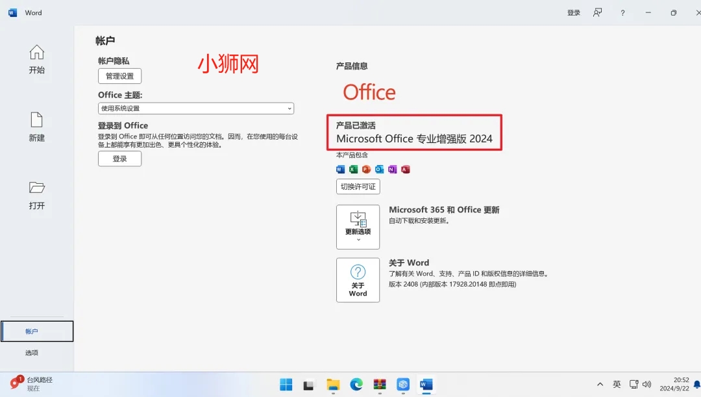The image size is (701, 397).
Task: Click 登录 in the title bar
Action: click(x=574, y=13)
